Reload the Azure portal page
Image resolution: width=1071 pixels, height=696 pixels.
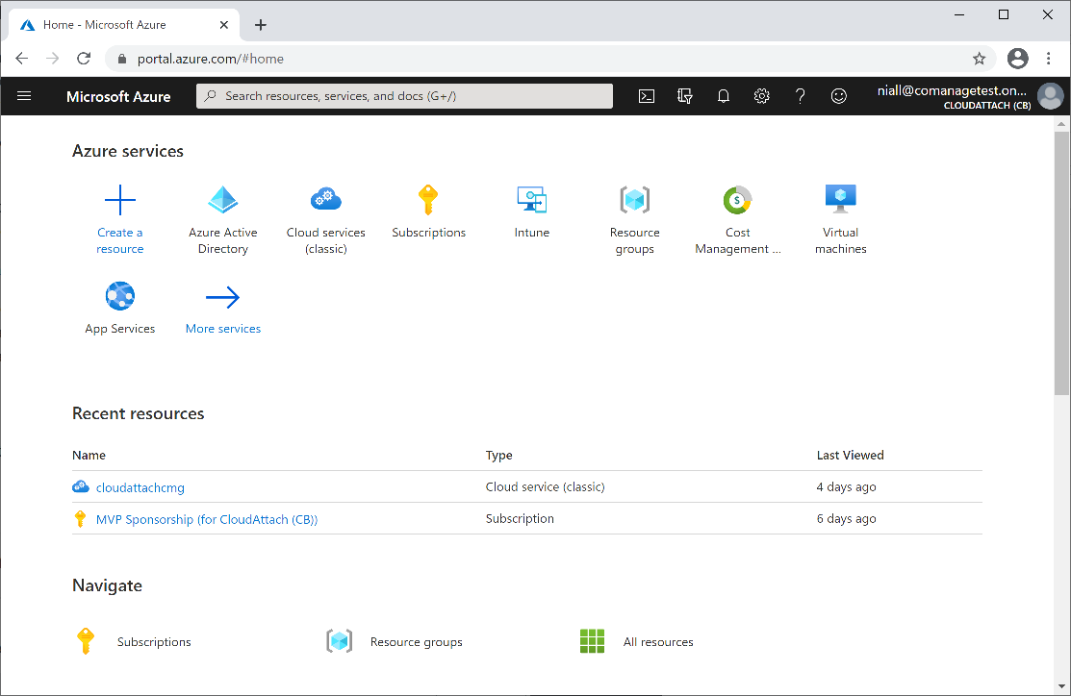[84, 59]
